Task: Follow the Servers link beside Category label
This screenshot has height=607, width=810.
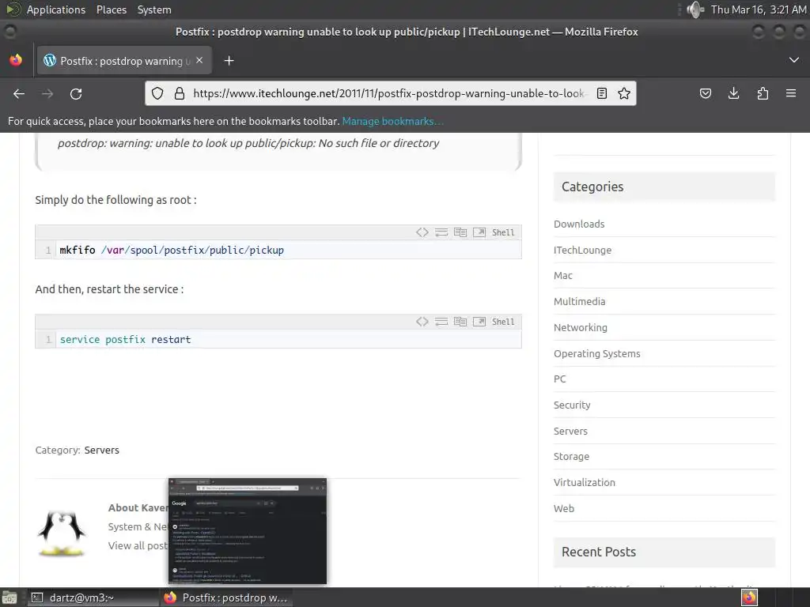Action: (x=102, y=450)
